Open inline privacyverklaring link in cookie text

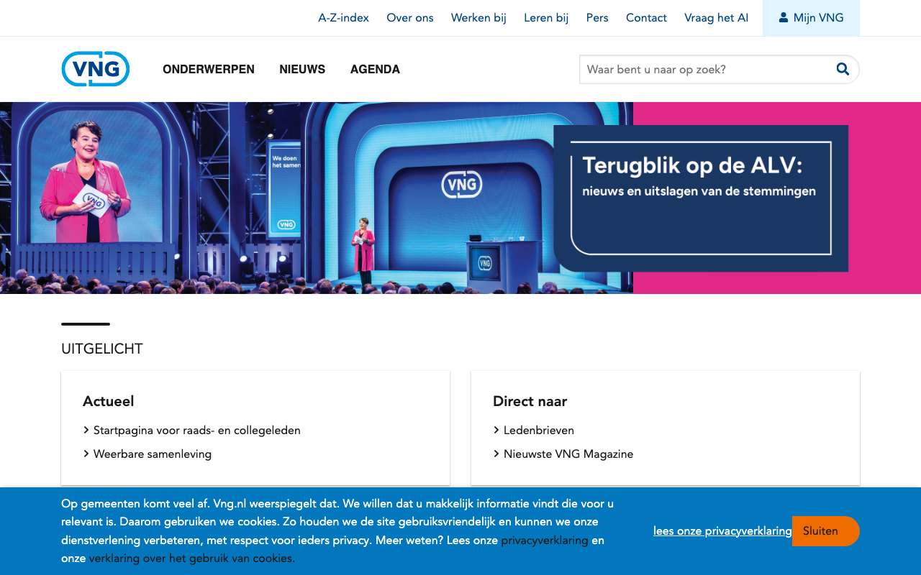tap(545, 540)
